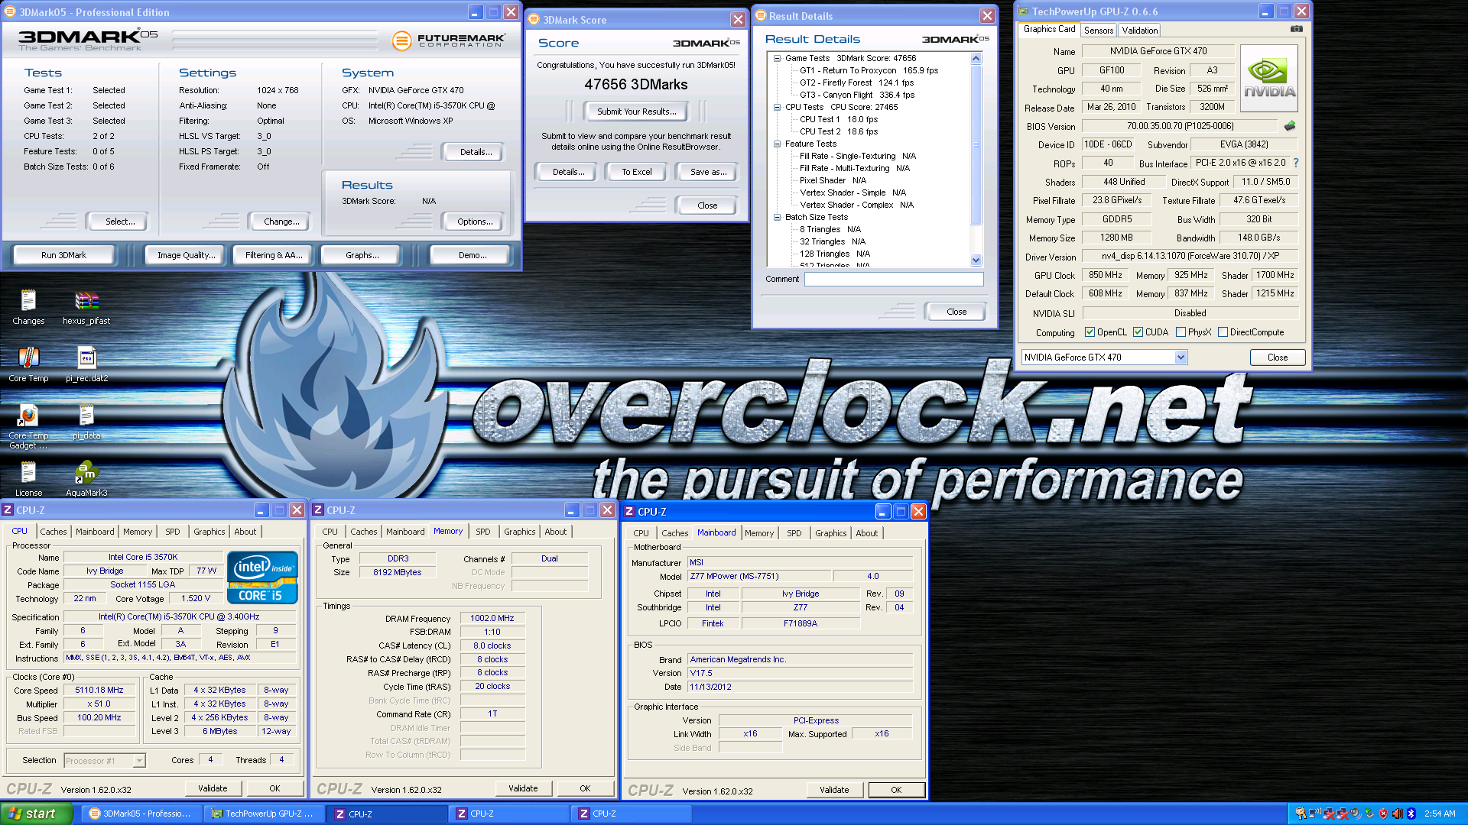Click Filtering & AA button
Screen dimensions: 1468x825
[274, 255]
